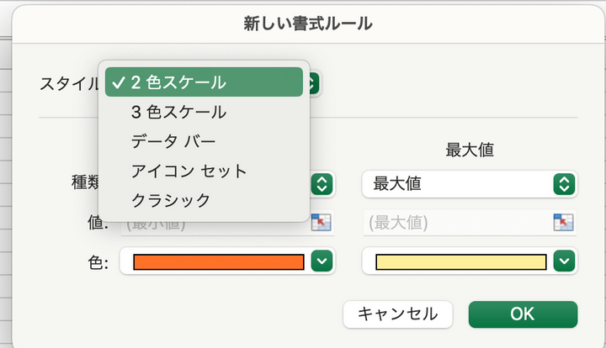Select the 2 色スケール style option
Viewport: 606px width, 348px height.
click(202, 82)
